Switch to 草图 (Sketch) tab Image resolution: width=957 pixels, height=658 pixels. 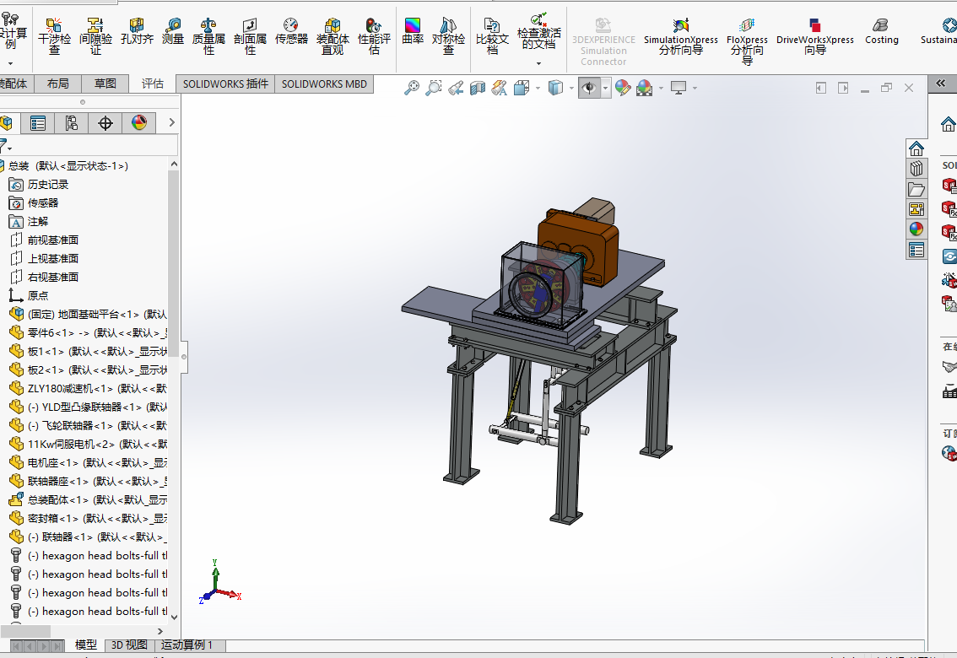(105, 84)
